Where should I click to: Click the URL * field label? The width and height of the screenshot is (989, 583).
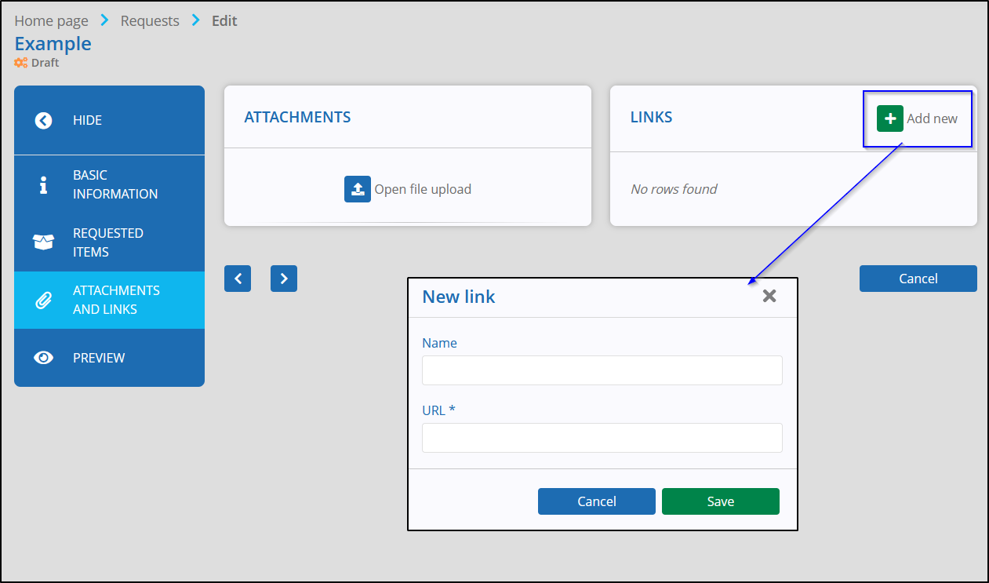[x=438, y=410]
